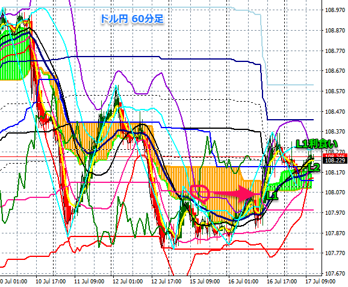The width and height of the screenshot is (348, 287).
Task: Click the 108.070 price scale value
Action: tap(335, 193)
